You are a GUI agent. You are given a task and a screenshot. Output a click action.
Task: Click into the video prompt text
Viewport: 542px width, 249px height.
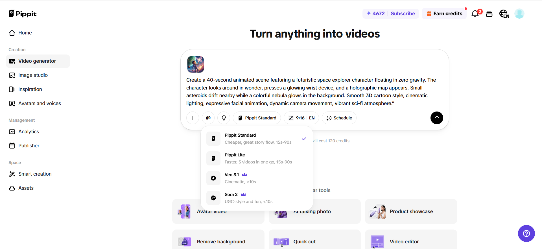[311, 92]
